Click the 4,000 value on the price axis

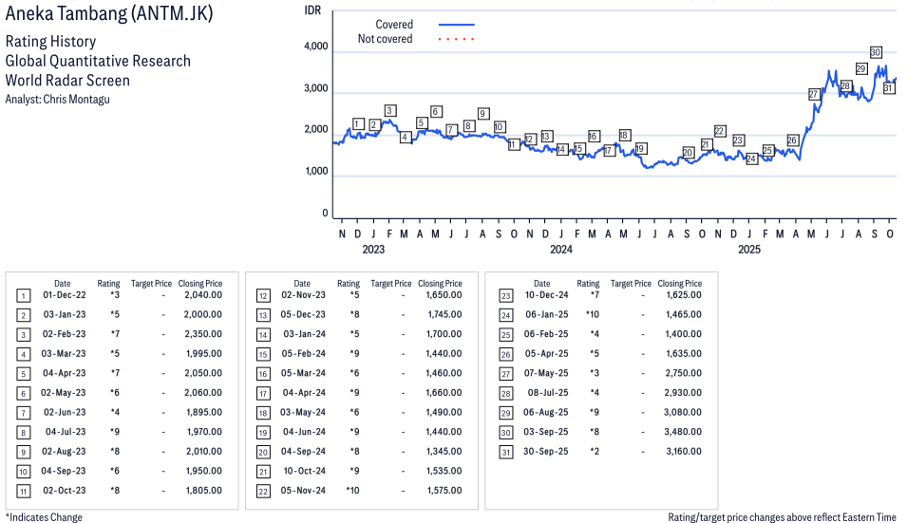(315, 47)
